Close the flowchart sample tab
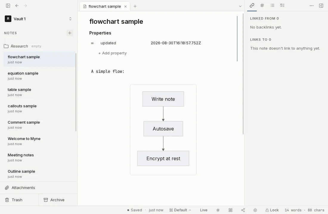This screenshot has height=214, width=328. (126, 7)
